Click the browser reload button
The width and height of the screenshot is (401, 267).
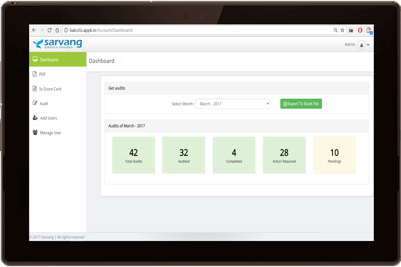(x=49, y=30)
